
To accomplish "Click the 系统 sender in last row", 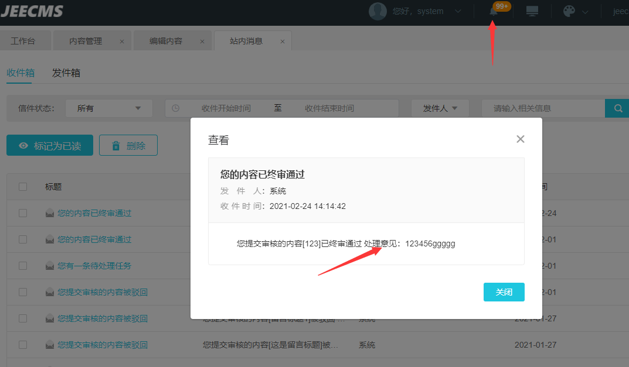I will click(x=367, y=345).
